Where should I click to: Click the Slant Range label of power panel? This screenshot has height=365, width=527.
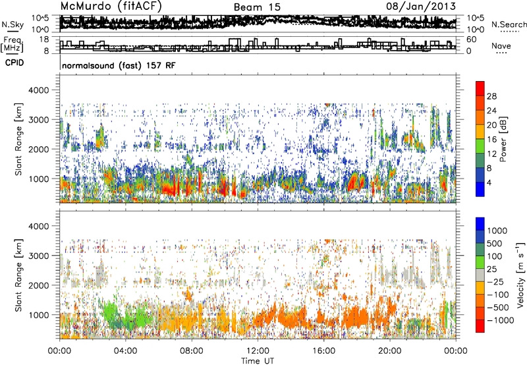coord(18,139)
